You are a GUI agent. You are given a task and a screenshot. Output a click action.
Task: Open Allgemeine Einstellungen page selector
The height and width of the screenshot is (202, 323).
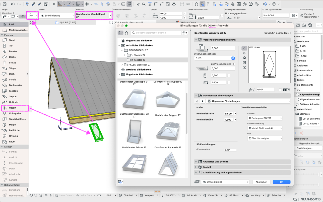248,101
